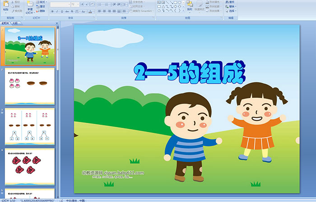Open the Select (选择) dropdown
The image size is (316, 202).
coord(231,11)
